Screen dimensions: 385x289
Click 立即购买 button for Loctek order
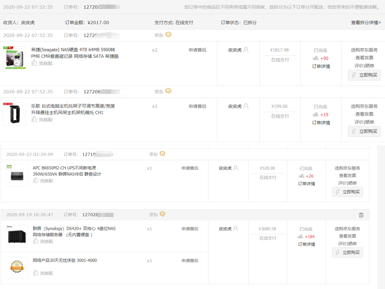[x=364, y=131]
